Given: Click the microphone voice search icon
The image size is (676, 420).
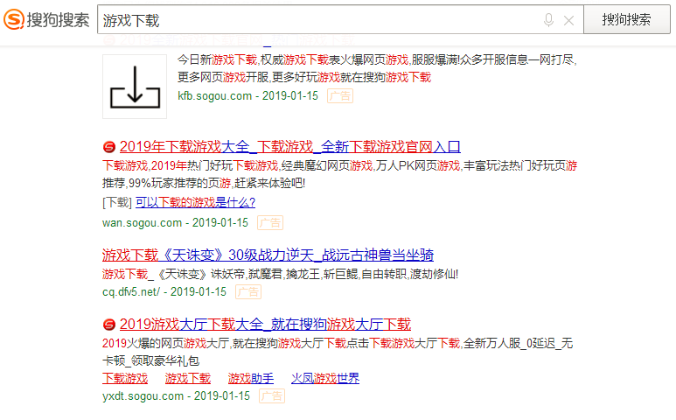Looking at the screenshot, I should 548,19.
